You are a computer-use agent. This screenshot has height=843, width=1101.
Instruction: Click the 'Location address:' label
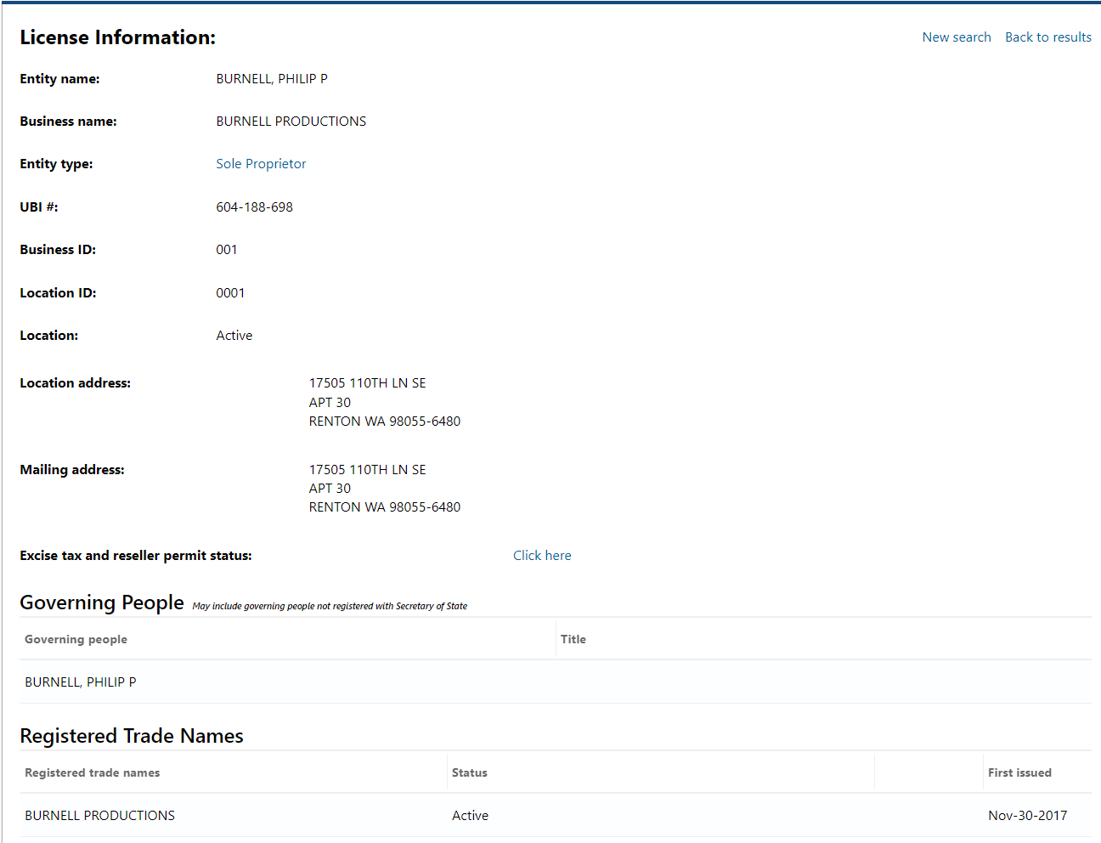[x=76, y=383]
